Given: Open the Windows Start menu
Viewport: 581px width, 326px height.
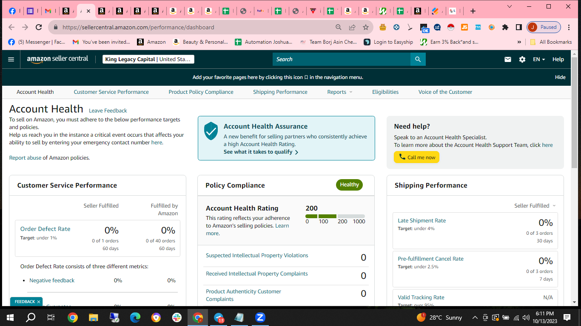Looking at the screenshot, I should click(x=10, y=317).
